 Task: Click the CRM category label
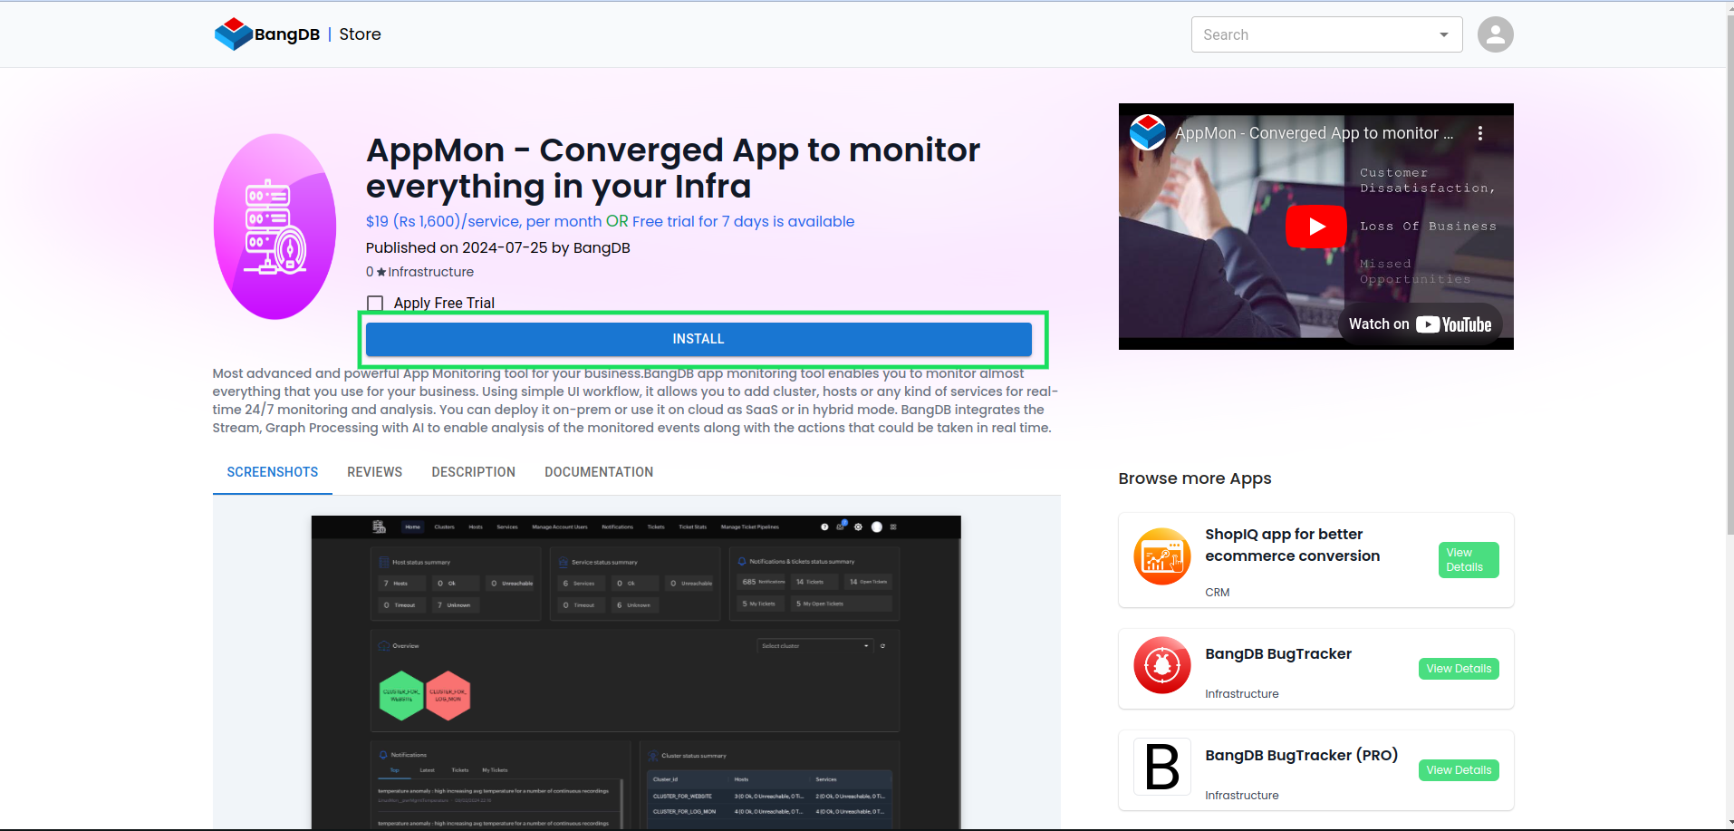pyautogui.click(x=1218, y=593)
